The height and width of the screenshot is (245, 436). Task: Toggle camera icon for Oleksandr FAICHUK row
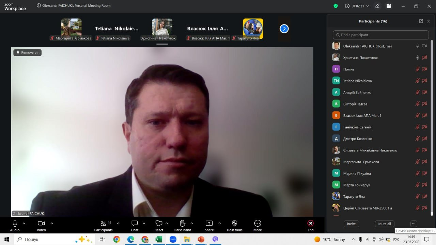424,46
